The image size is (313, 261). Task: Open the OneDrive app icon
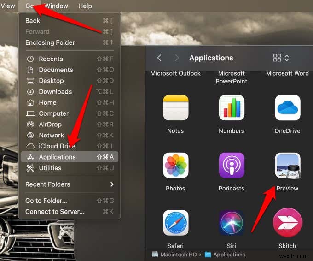[x=287, y=108]
